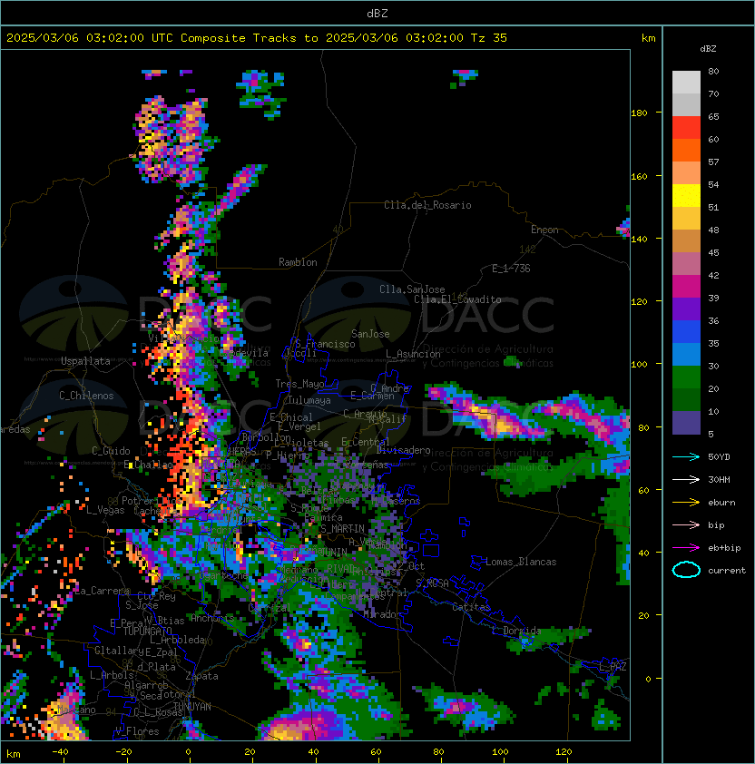Click the Clla.SanJose map label
Screen dimensions: 755x764
412,289
